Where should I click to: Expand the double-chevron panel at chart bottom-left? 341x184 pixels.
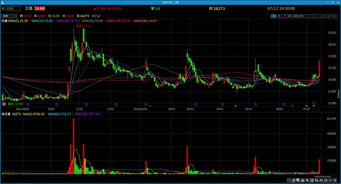tap(4, 104)
